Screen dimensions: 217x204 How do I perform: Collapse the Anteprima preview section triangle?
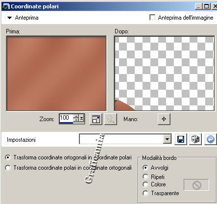[10, 18]
